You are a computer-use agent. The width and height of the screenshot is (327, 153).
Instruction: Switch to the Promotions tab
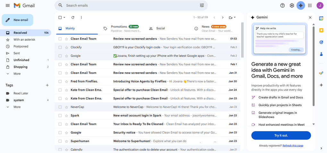(x=123, y=29)
